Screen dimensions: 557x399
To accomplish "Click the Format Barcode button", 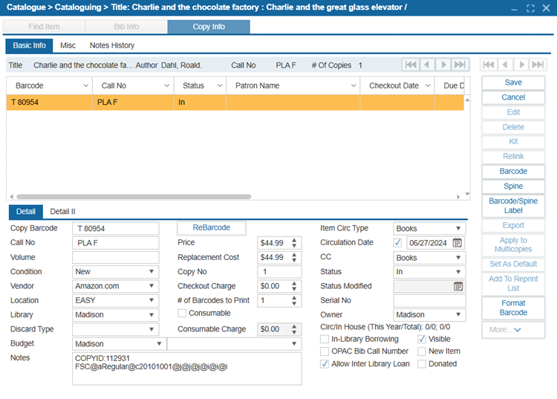I will point(513,308).
